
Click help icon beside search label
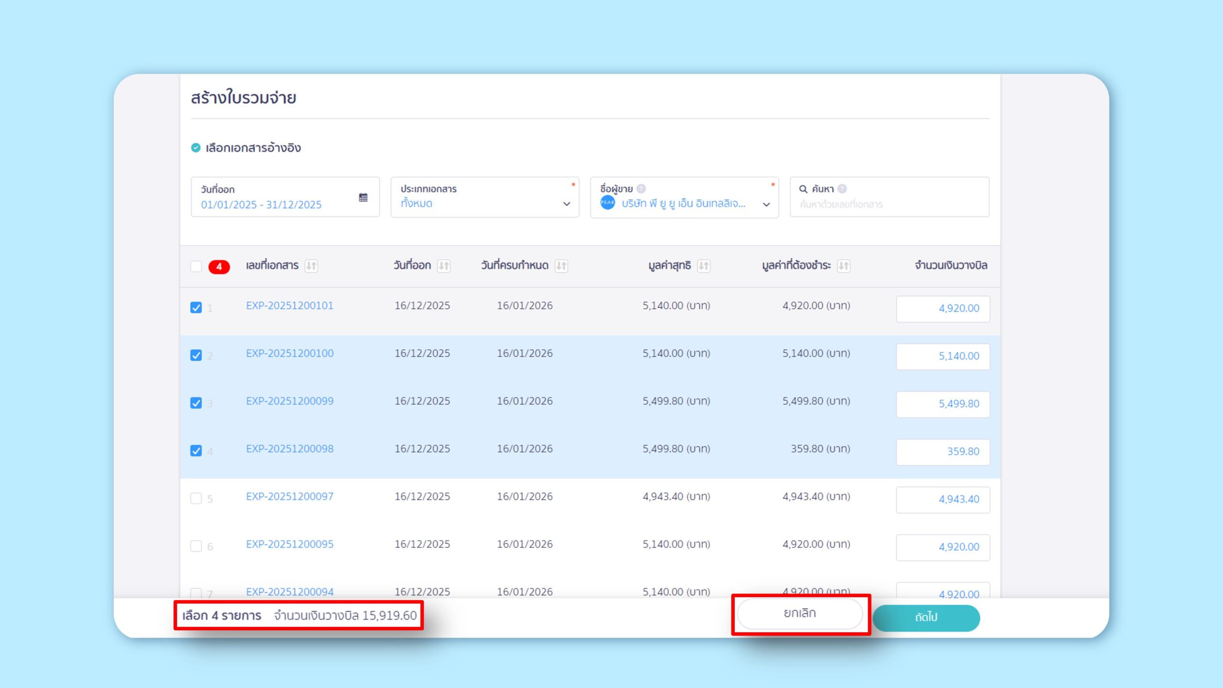(842, 189)
